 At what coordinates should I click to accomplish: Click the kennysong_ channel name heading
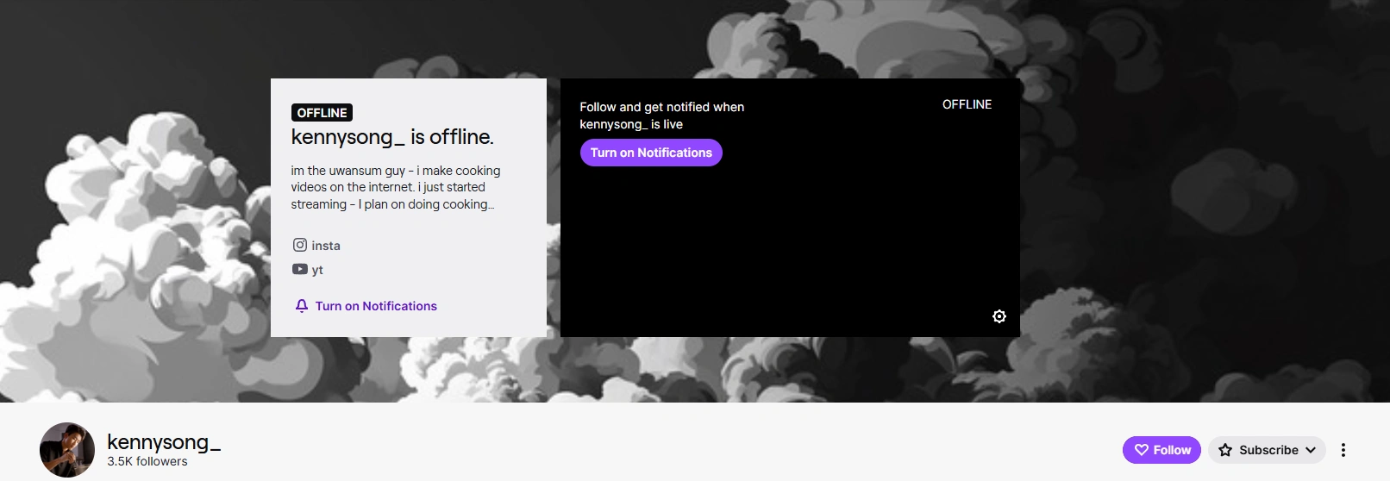point(164,442)
